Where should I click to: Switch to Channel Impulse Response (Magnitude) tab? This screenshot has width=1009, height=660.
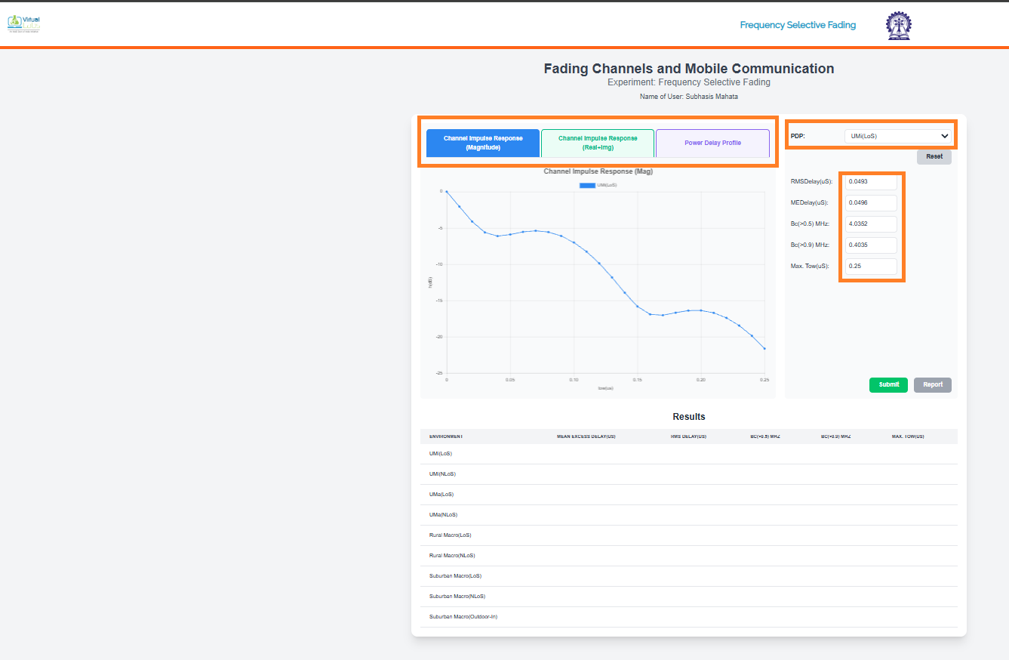pyautogui.click(x=483, y=143)
